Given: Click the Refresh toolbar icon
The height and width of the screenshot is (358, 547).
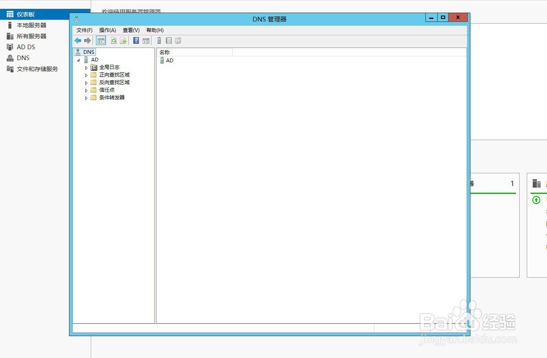Looking at the screenshot, I should (x=114, y=41).
